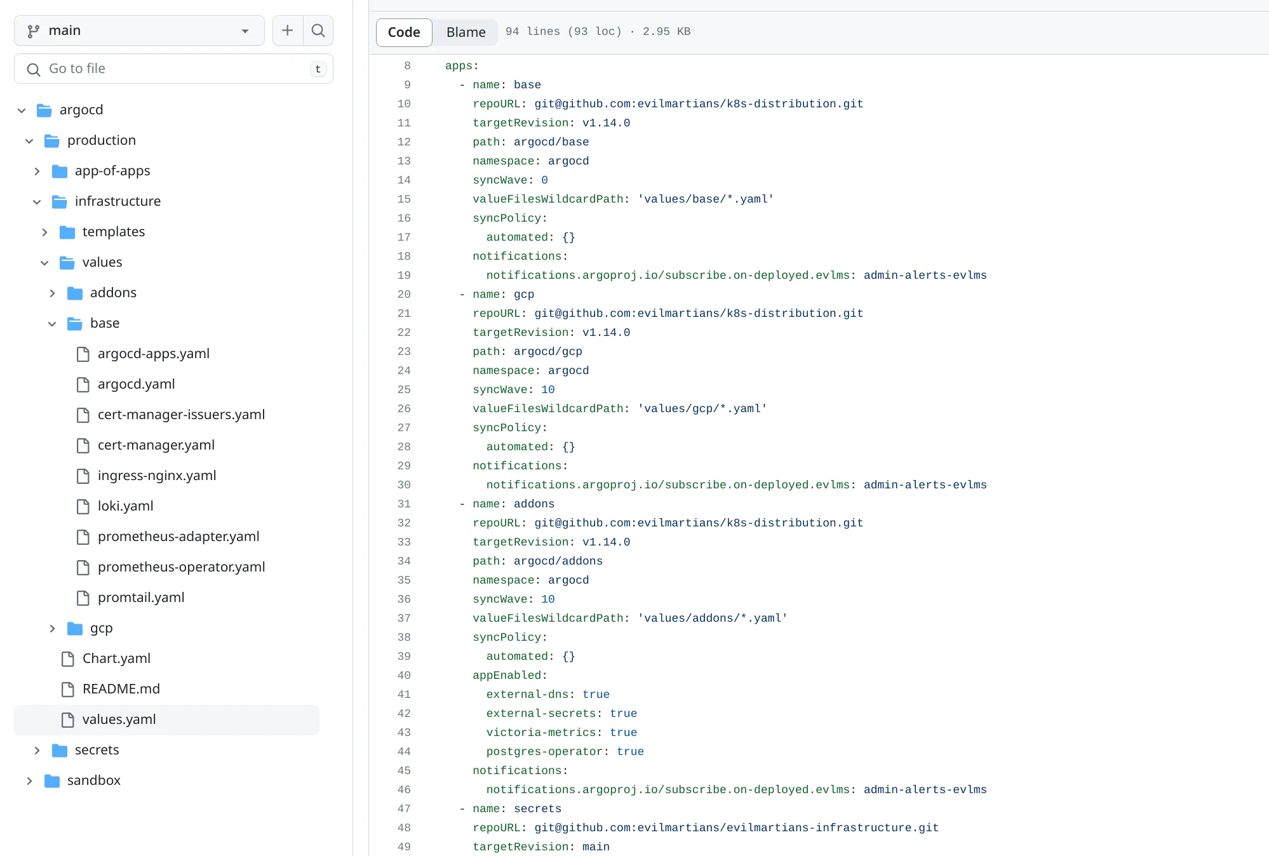Switch to the Code tab

404,32
